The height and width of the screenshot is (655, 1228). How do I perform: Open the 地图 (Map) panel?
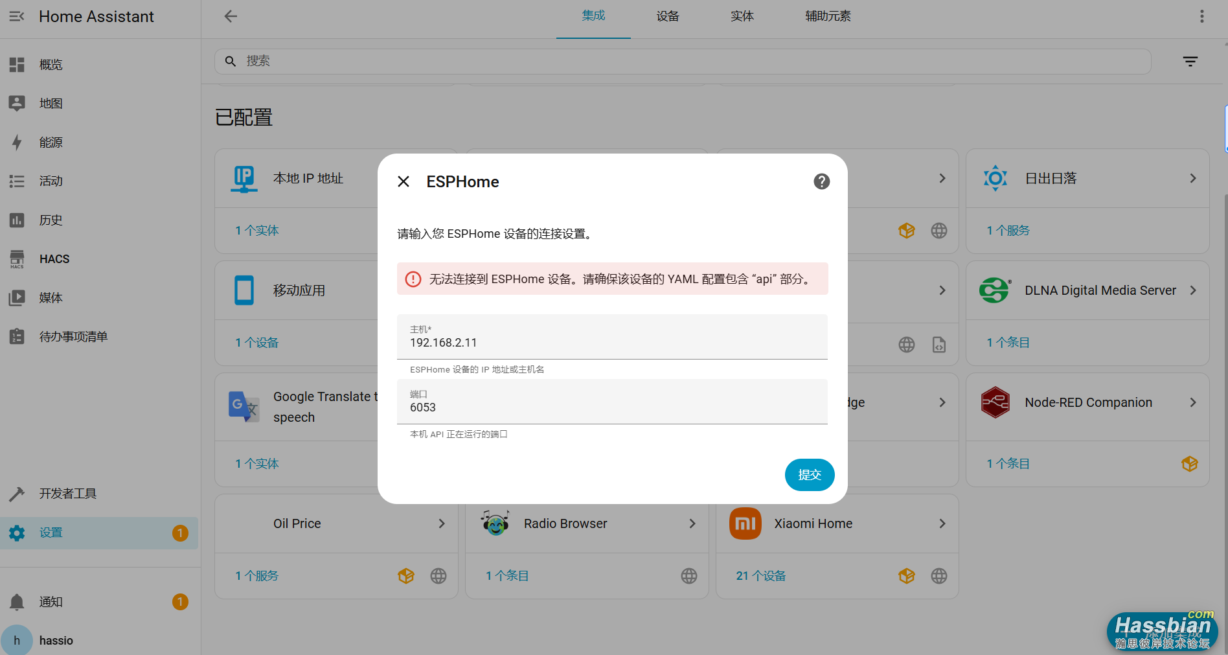click(x=51, y=103)
